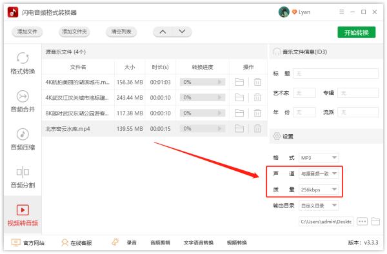Delete the 4K航拍美丽的湖滨城市 file row
387x254 pixels.
257,82
